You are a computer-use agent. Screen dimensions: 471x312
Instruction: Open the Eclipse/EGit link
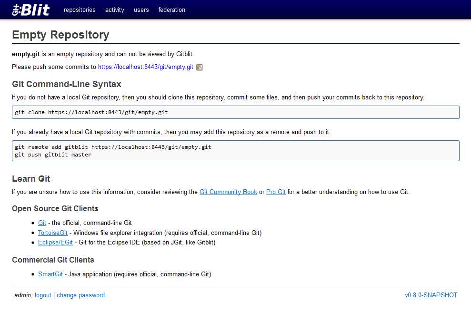55,243
